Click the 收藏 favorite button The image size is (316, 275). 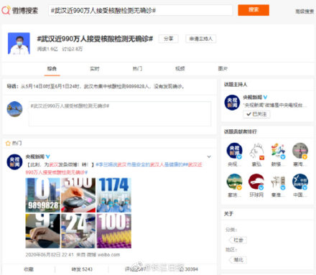(29, 269)
